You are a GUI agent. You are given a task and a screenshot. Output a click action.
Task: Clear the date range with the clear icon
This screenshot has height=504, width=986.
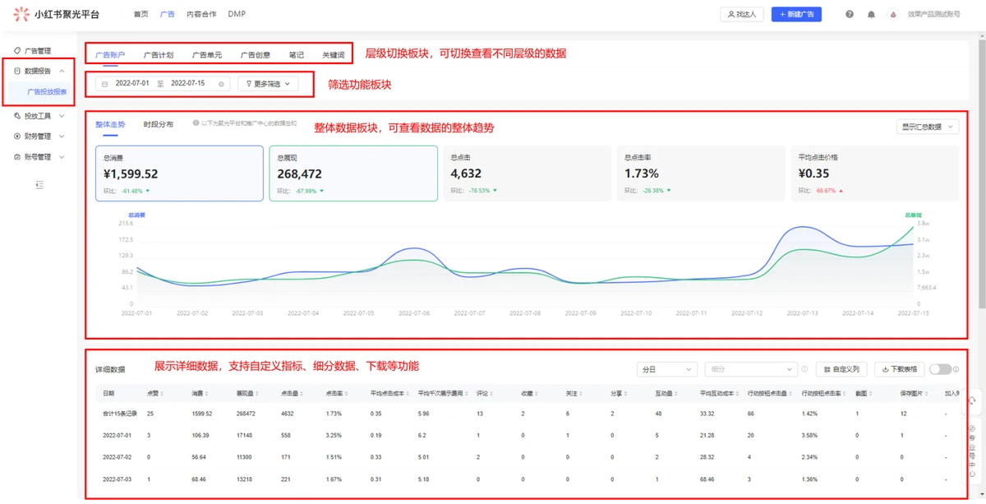221,84
